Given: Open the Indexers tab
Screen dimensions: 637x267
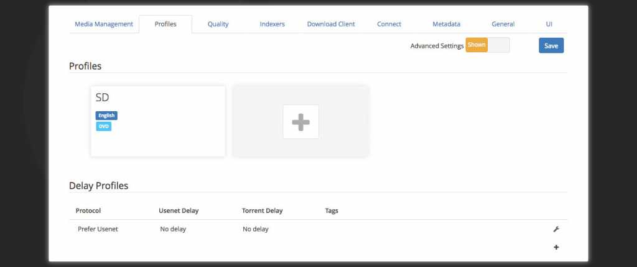Looking at the screenshot, I should tap(272, 24).
